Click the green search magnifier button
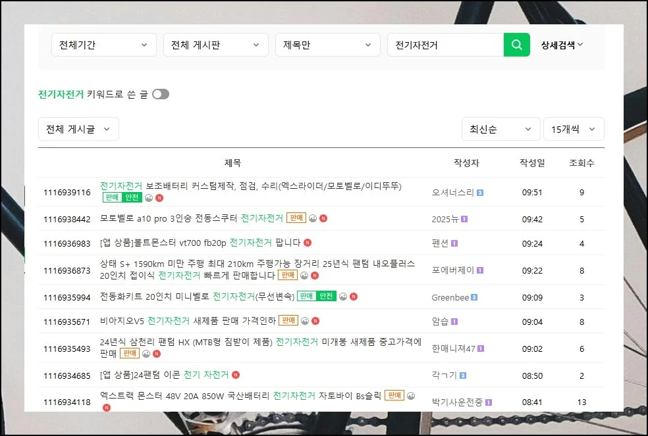 516,45
